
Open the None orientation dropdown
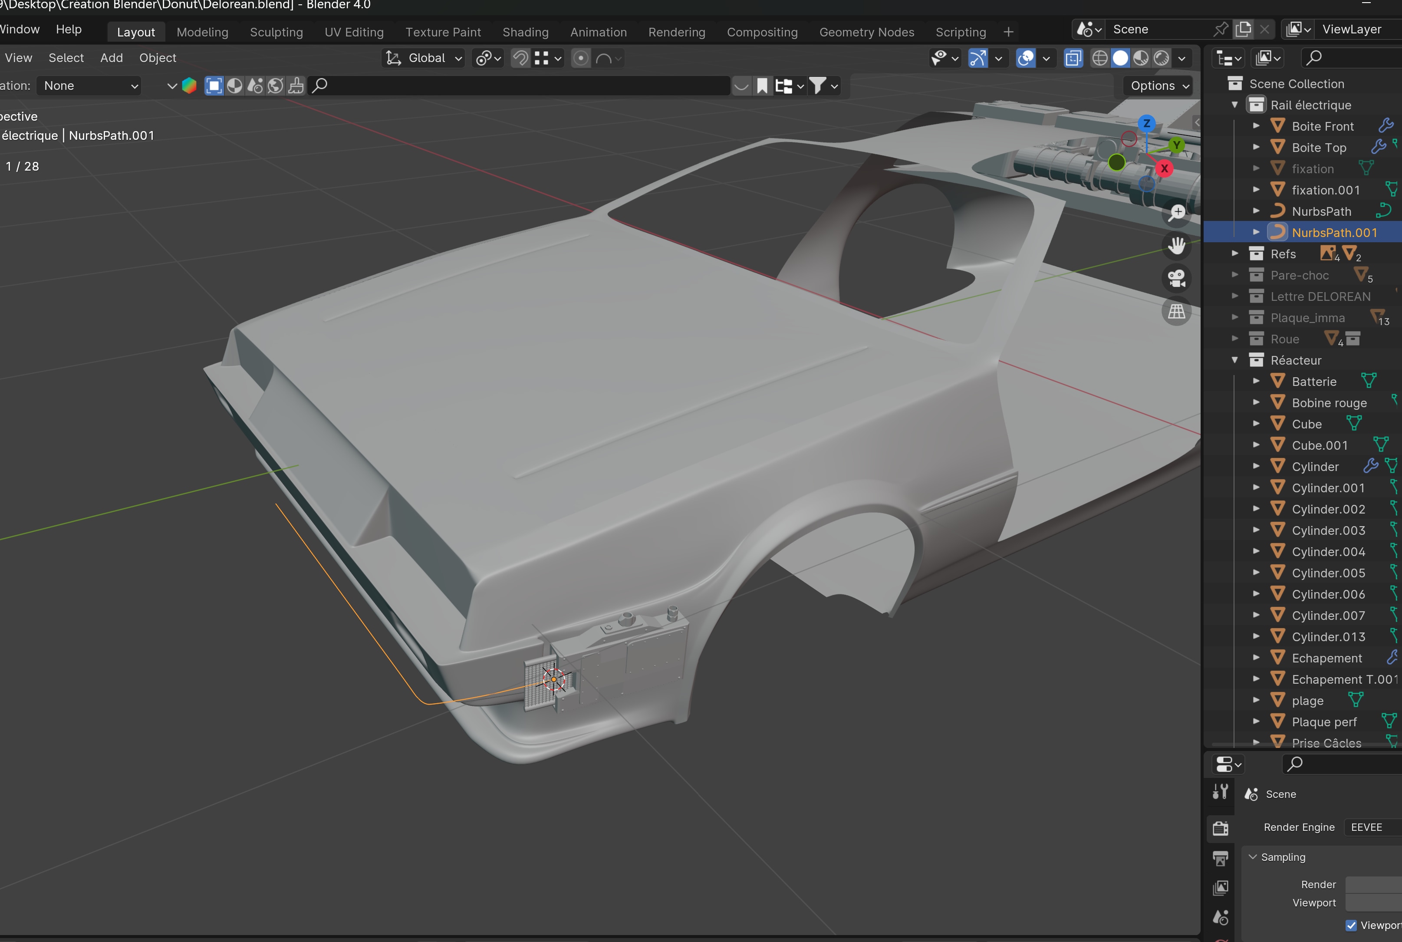89,86
